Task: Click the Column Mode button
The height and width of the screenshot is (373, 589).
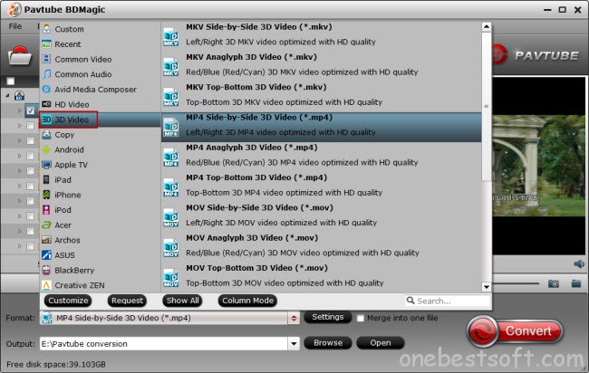Action: point(247,301)
